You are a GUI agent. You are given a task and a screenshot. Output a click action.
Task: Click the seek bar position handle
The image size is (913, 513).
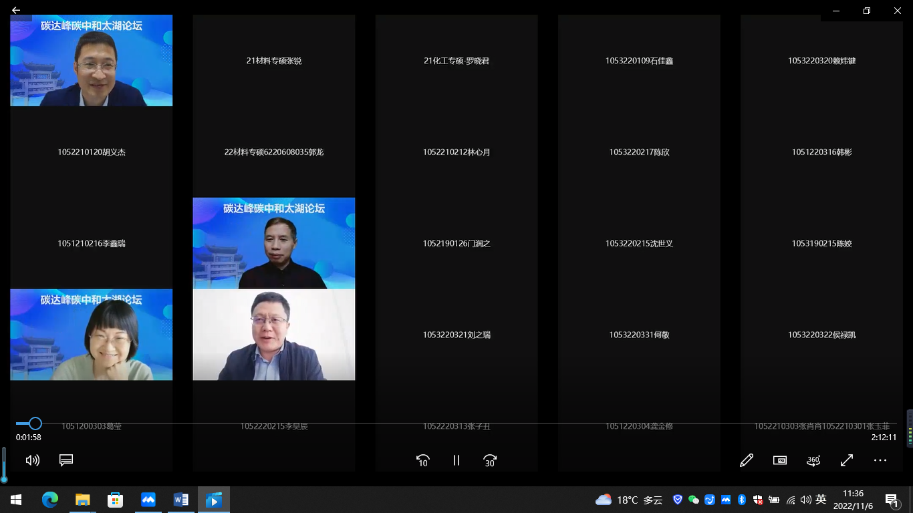coord(35,423)
